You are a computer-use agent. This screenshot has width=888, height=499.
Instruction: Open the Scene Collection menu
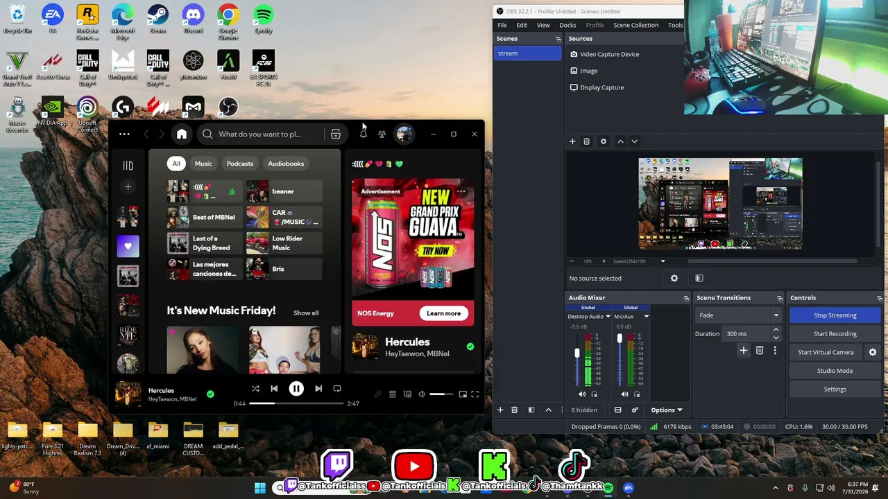click(x=635, y=25)
